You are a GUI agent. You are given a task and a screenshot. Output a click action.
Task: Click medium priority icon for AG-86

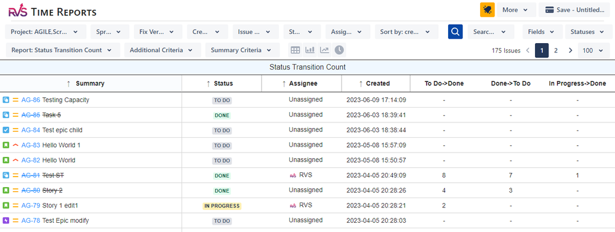coord(15,100)
